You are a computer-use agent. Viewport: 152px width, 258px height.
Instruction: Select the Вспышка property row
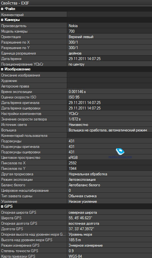point(76,130)
